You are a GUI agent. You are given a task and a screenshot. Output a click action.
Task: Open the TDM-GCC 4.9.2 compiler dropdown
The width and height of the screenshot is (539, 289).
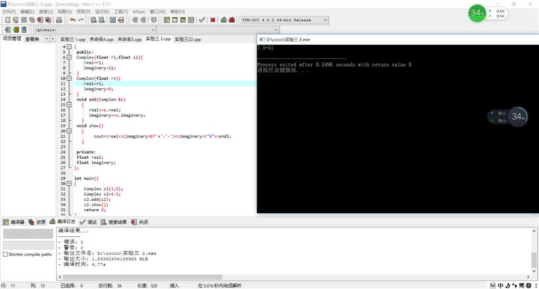(x=285, y=20)
